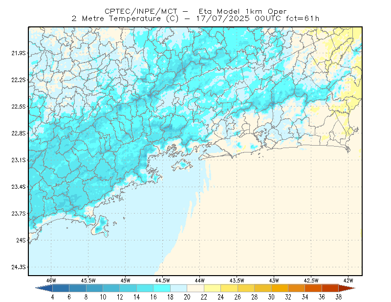Select the colorbar segment between 8 and 10

[x=94, y=288]
